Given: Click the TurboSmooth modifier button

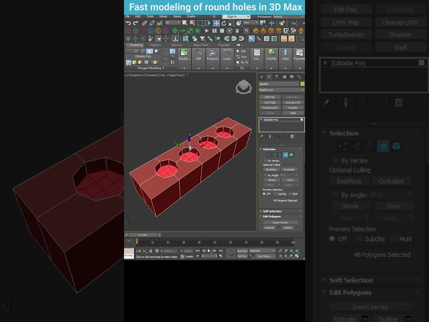Looking at the screenshot, I should coord(269,107).
